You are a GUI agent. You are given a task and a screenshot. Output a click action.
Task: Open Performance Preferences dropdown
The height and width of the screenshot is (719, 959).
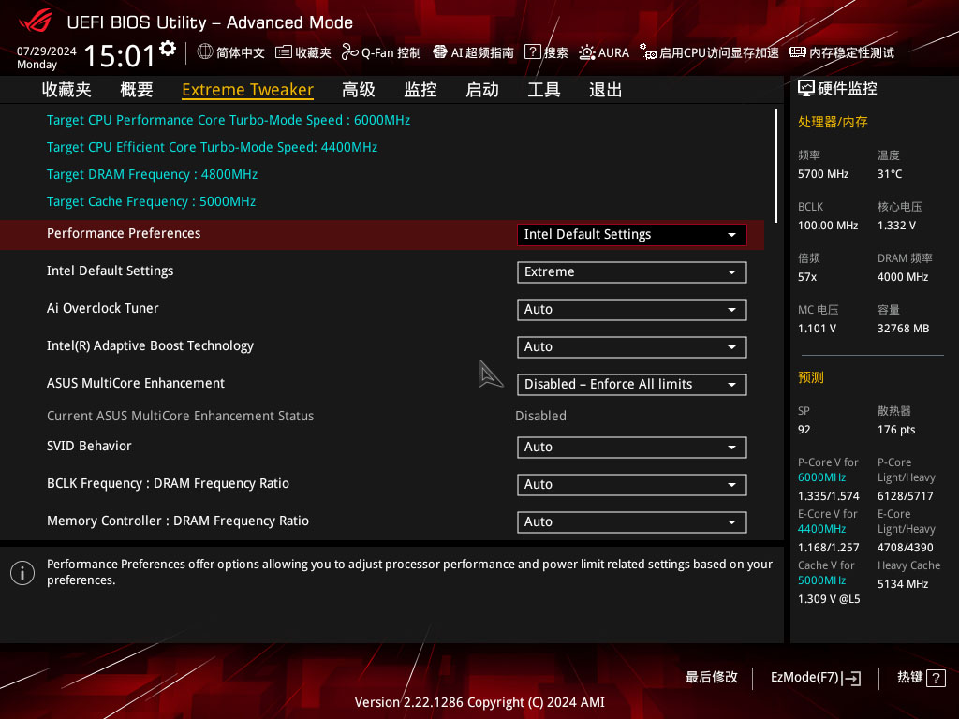632,235
